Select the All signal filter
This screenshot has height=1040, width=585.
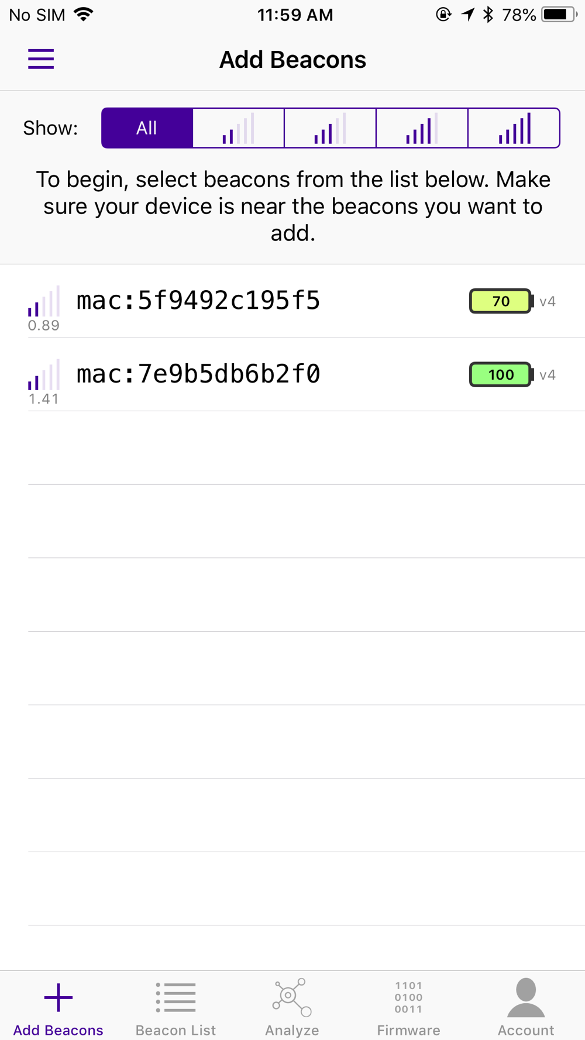(147, 128)
